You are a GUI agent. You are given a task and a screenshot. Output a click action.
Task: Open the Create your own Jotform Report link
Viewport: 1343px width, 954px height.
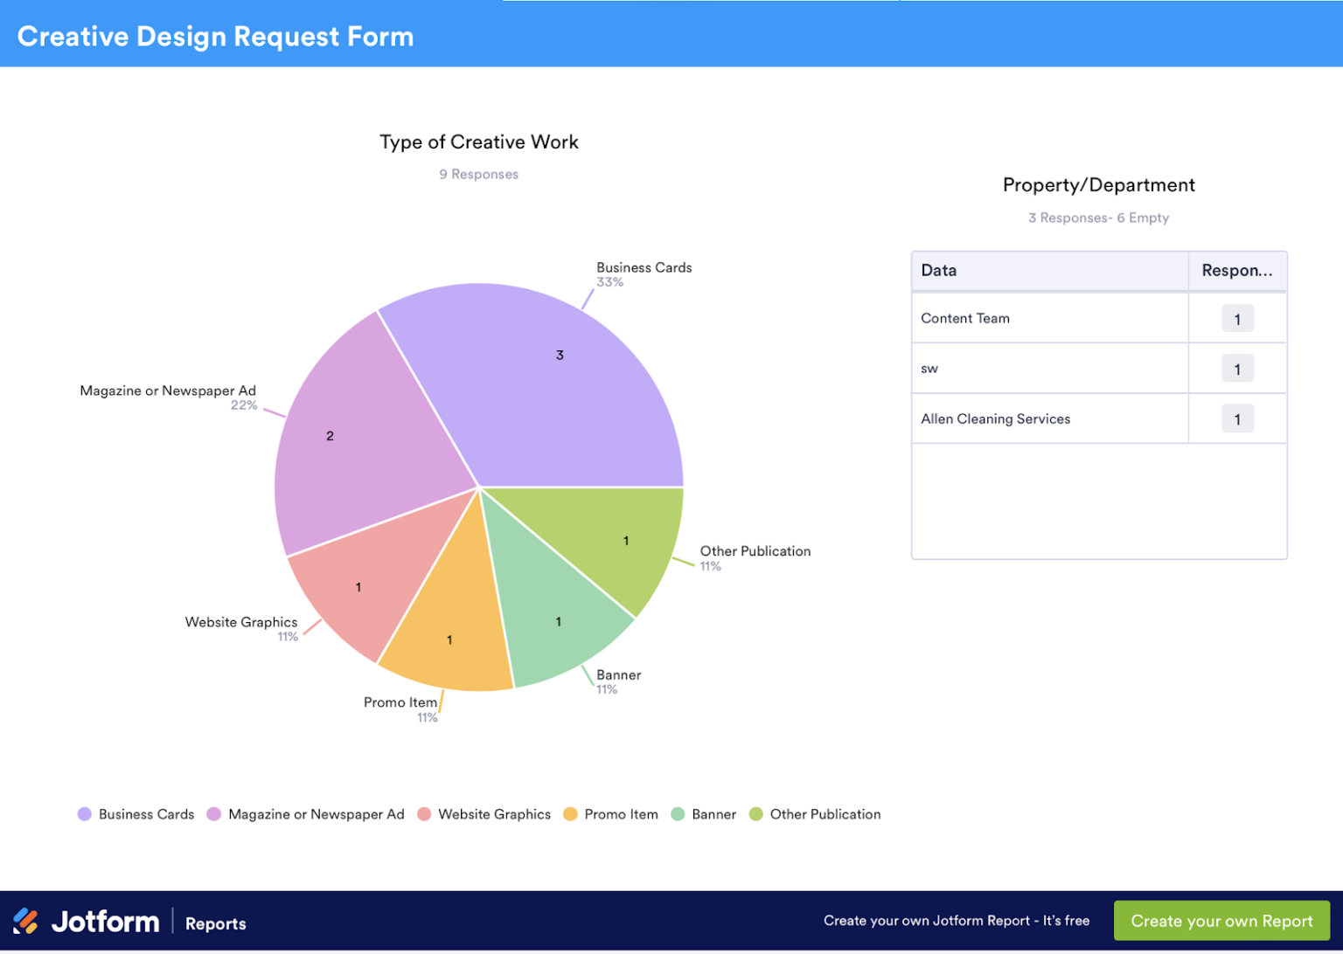pyautogui.click(x=956, y=920)
